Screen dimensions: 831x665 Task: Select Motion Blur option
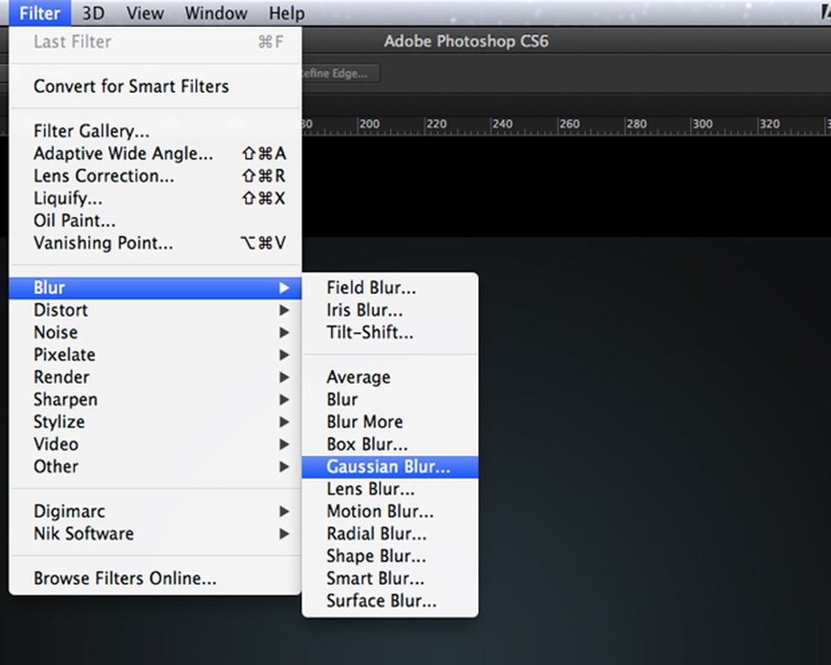click(x=380, y=512)
